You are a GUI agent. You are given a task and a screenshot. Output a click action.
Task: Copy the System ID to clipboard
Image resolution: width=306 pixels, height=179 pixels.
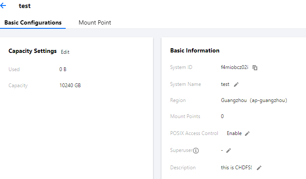tap(255, 68)
